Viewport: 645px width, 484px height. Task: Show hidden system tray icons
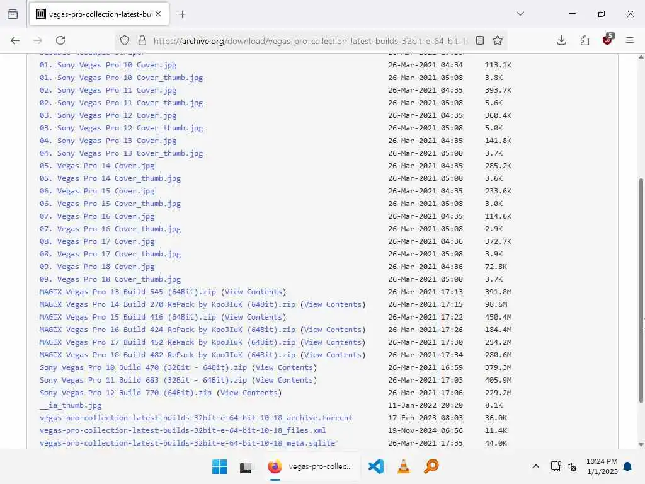(535, 466)
